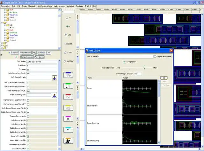The image size is (204, 151).
Task: Click the yellow-topped palette icon
Action: click(x=68, y=108)
